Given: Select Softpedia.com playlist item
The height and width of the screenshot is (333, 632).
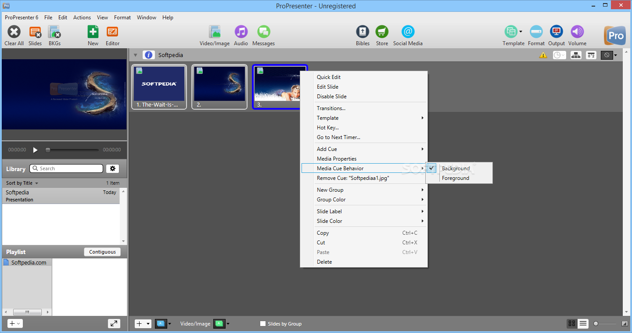Looking at the screenshot, I should 27,262.
